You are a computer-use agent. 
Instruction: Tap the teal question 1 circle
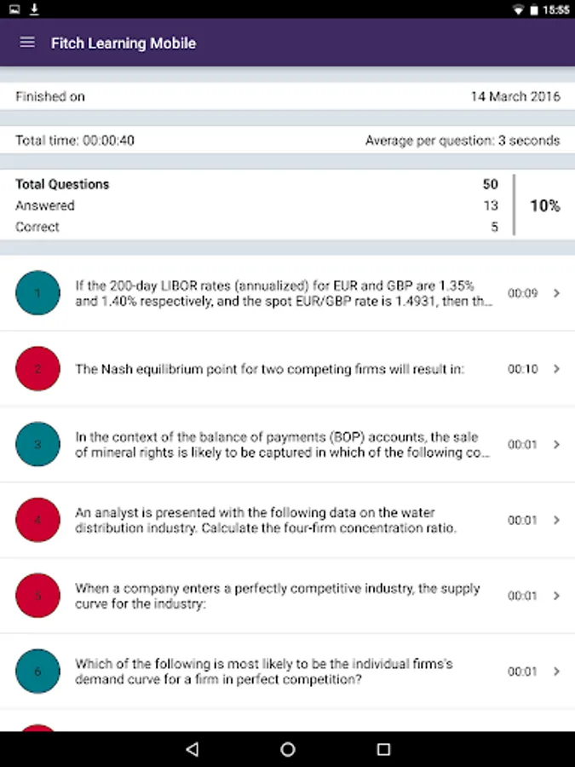point(37,293)
